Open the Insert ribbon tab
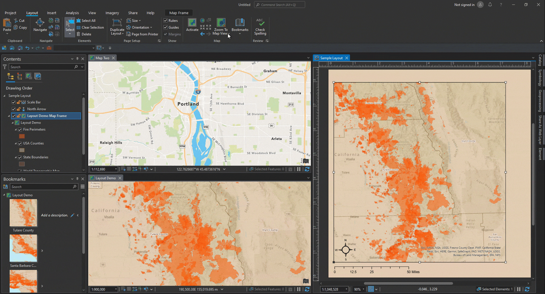The image size is (545, 294). (x=52, y=13)
